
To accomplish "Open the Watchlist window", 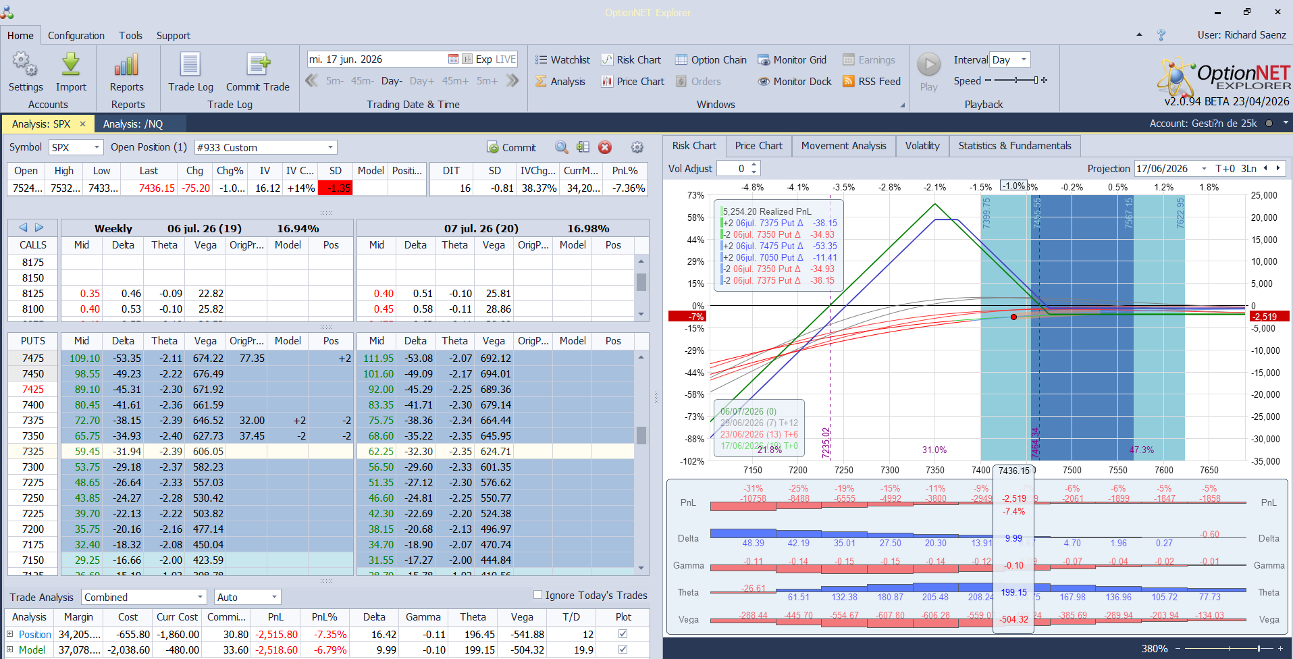I will tap(562, 60).
